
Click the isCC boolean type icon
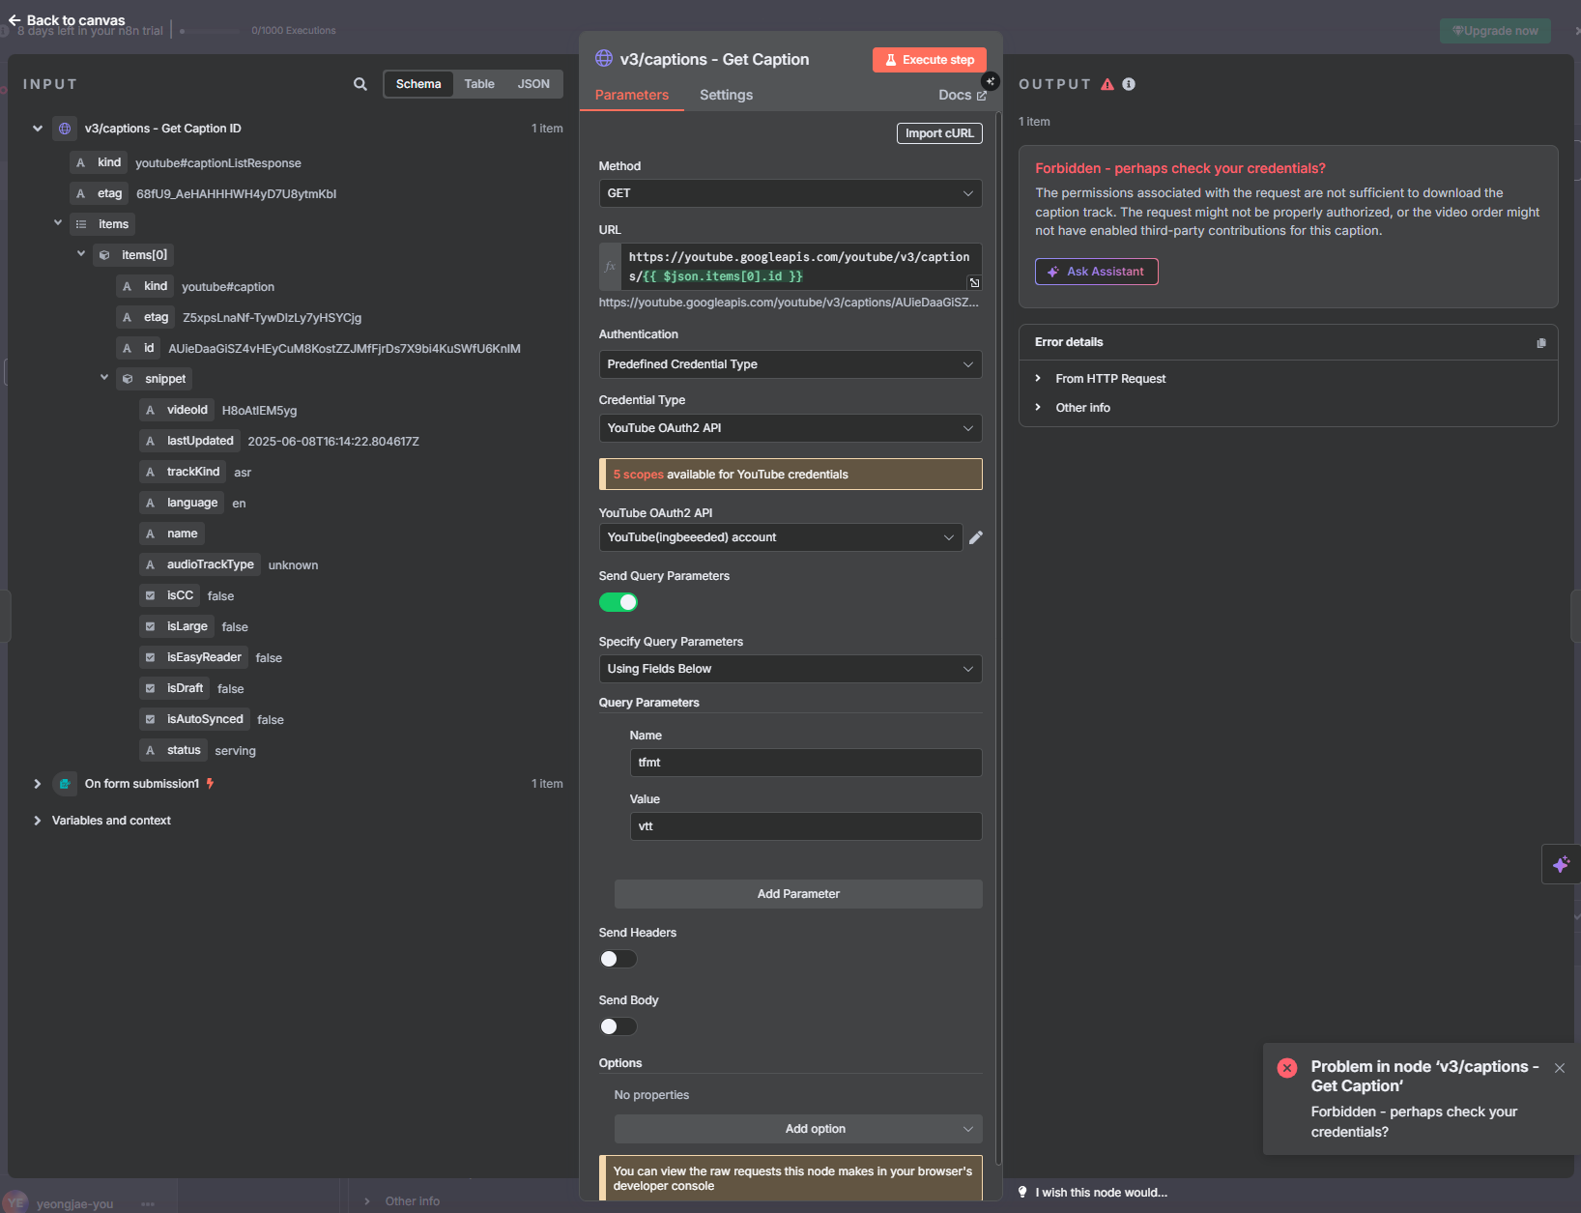[x=150, y=595]
